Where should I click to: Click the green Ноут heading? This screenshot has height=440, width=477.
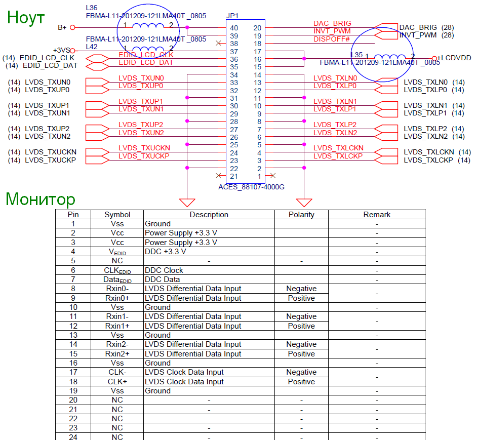point(26,18)
